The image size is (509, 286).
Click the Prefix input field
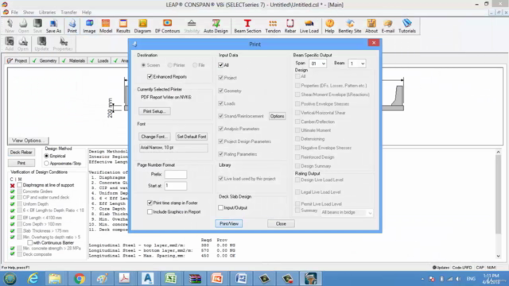[176, 175]
